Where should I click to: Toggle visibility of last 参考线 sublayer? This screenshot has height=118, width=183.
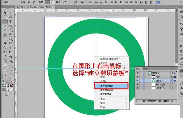coord(138,88)
